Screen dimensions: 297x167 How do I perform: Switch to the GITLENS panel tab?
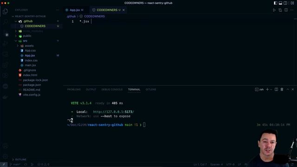point(151,90)
